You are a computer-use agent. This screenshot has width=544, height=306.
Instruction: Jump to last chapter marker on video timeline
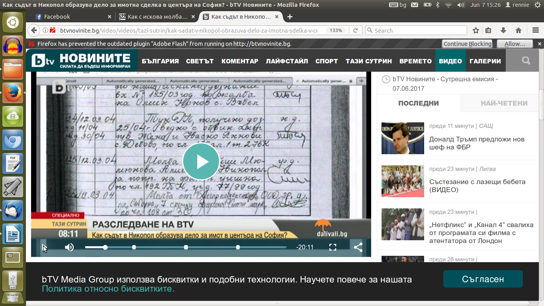238,247
